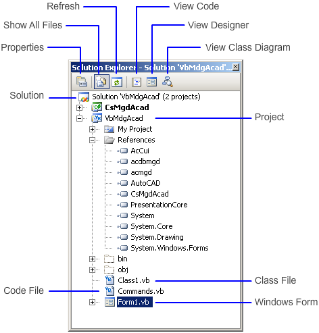
Task: Expand the My Project node
Action: point(92,129)
